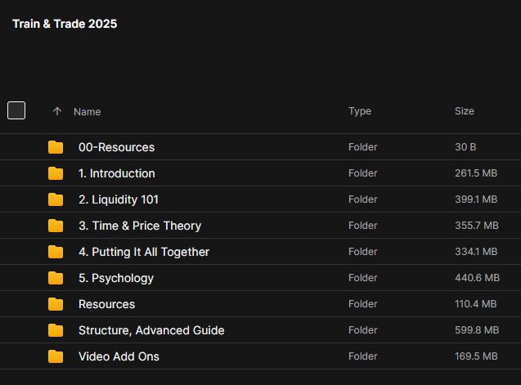Open the Liquidity 101 folder link
This screenshot has width=521, height=385.
click(119, 199)
